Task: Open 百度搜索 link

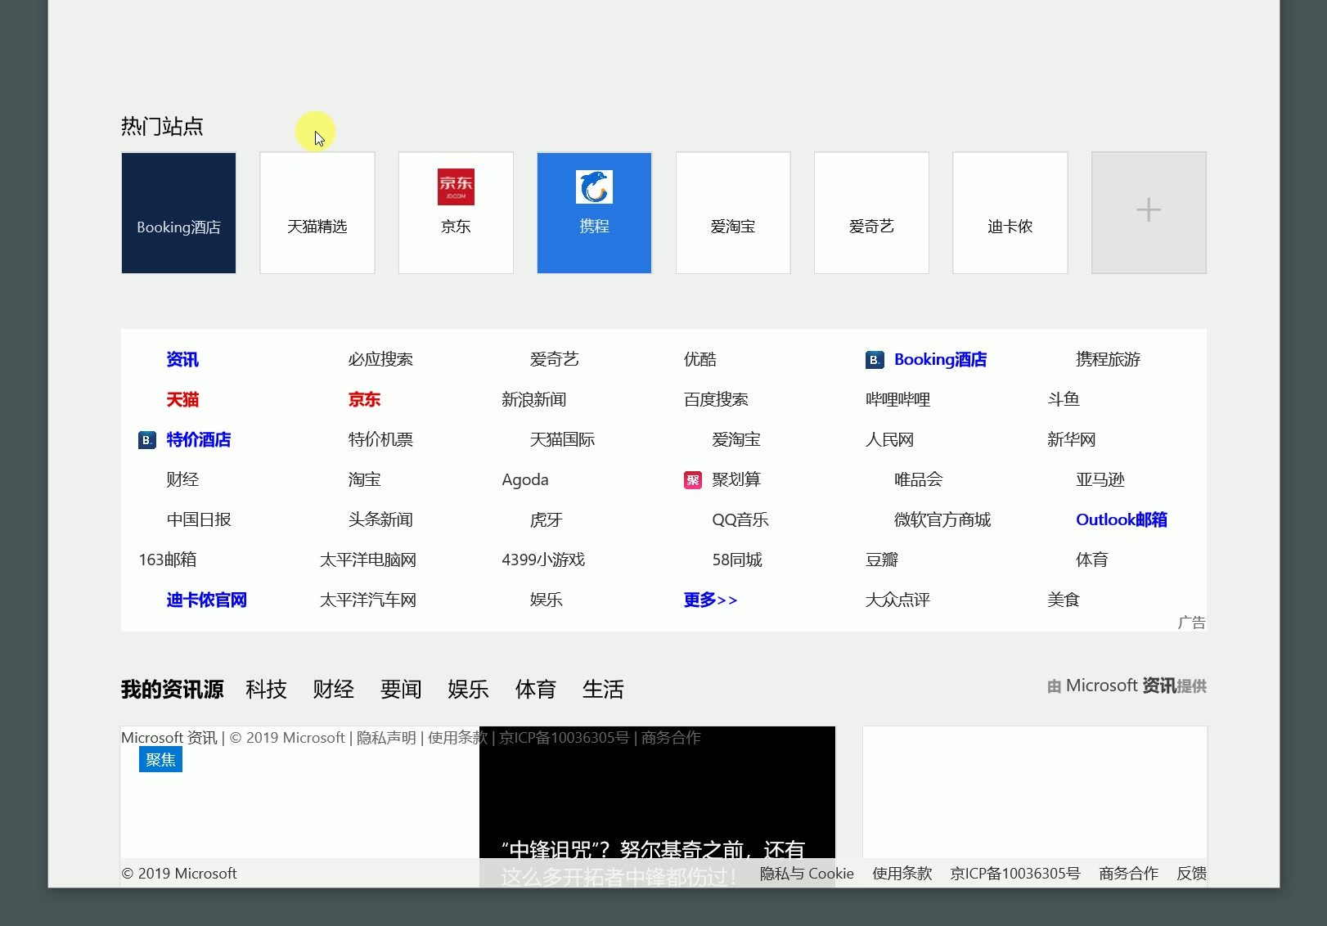Action: [x=716, y=399]
